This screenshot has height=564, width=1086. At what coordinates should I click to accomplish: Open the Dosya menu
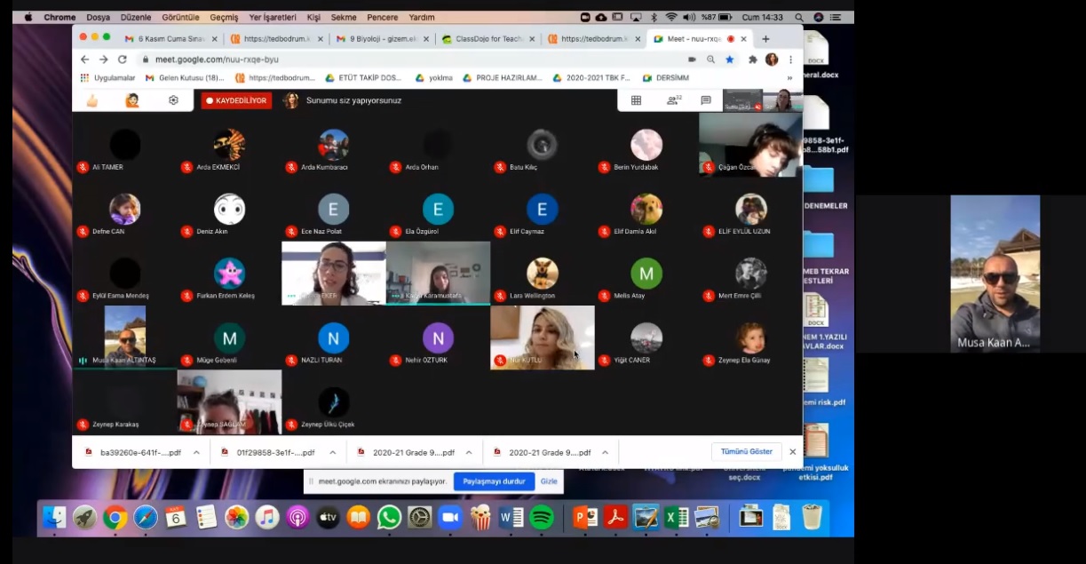coord(99,17)
